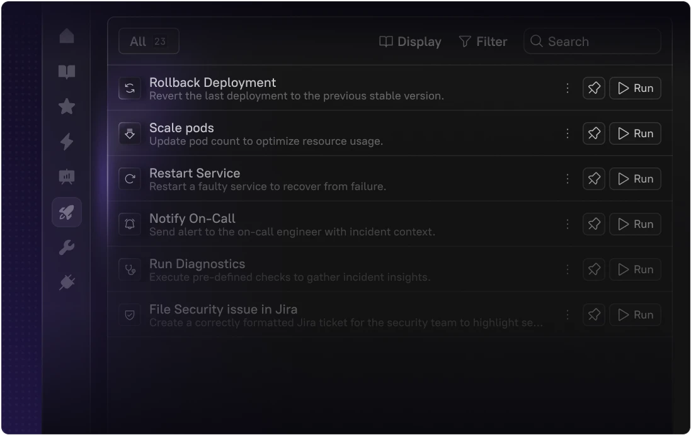Image resolution: width=691 pixels, height=435 pixels.
Task: Open the wrench tools sidebar icon
Action: [x=67, y=247]
